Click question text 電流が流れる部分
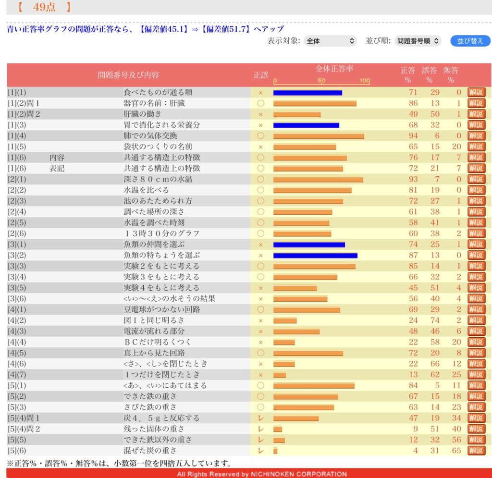Screen dimensions: 492x478 point(154,331)
